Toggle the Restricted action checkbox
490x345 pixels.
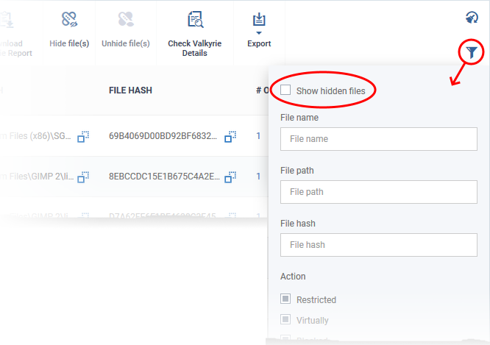tap(285, 299)
